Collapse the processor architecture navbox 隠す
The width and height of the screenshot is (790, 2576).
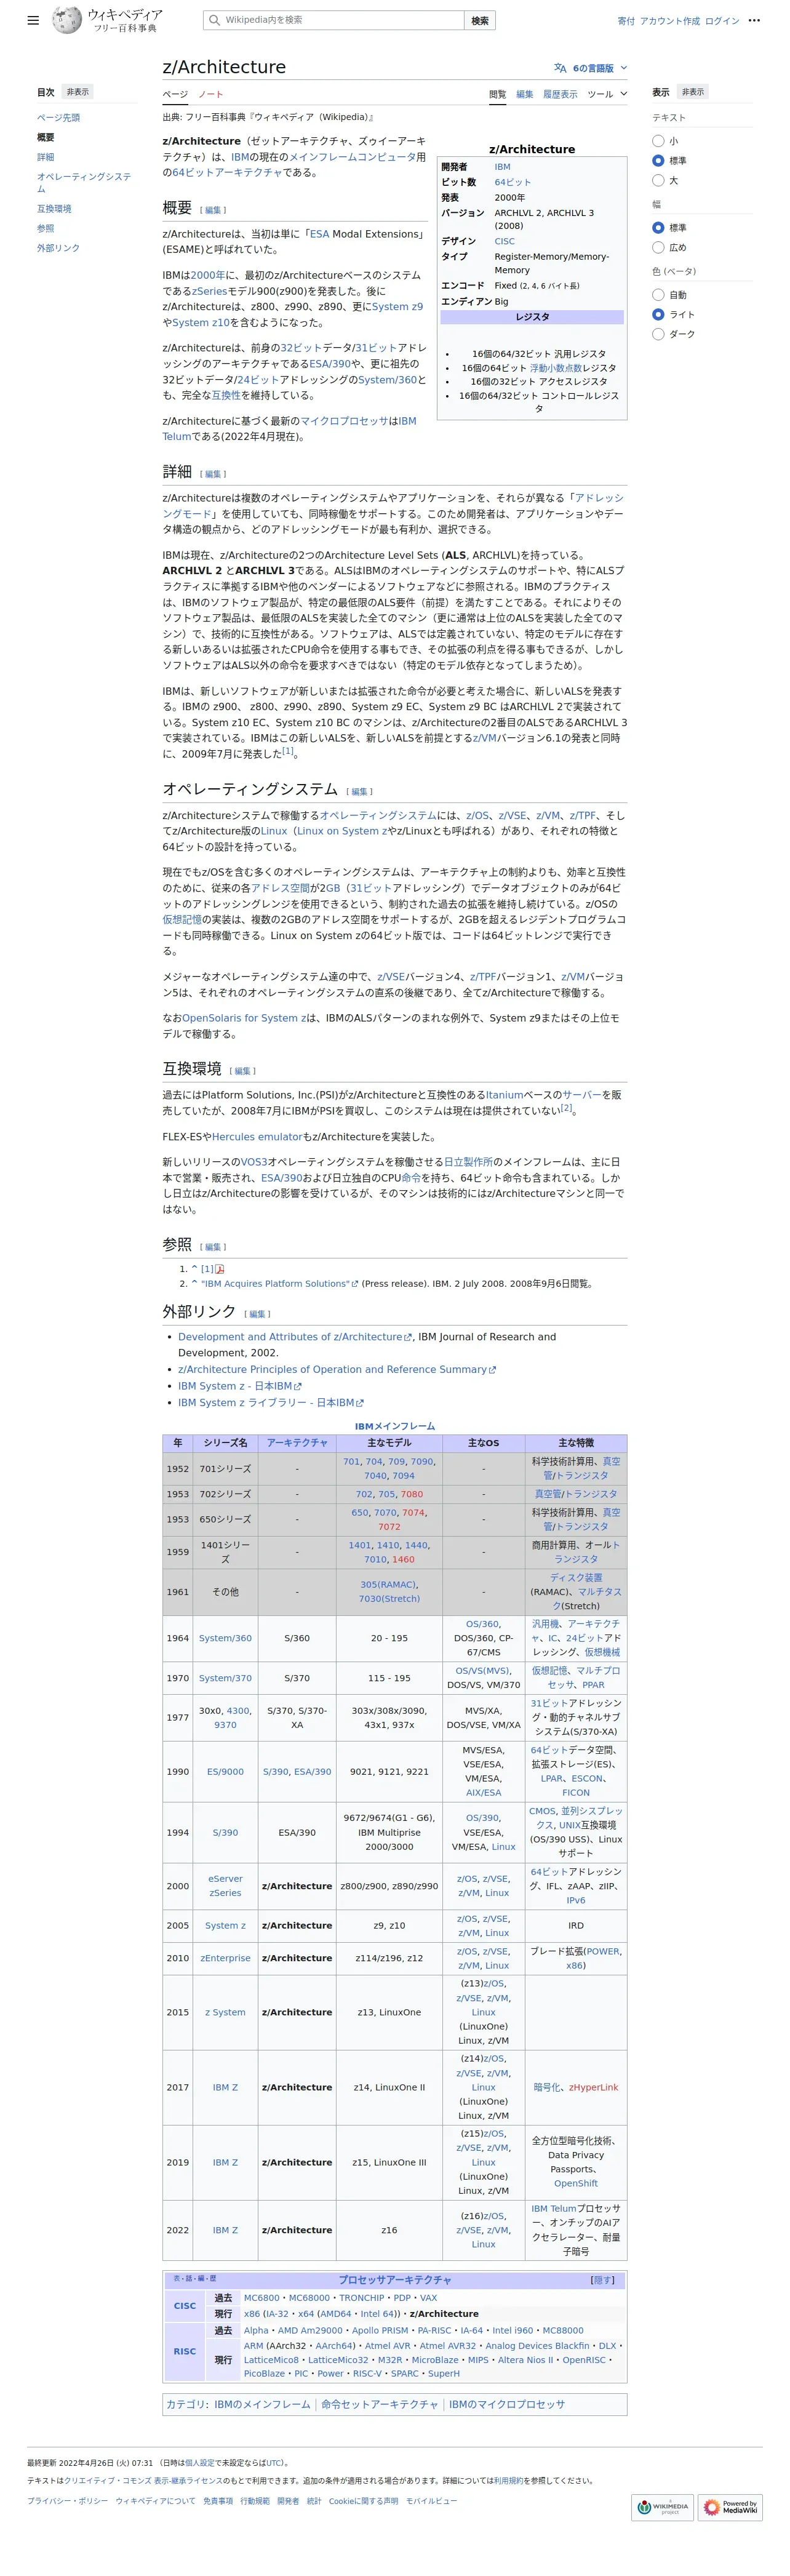(x=603, y=2280)
